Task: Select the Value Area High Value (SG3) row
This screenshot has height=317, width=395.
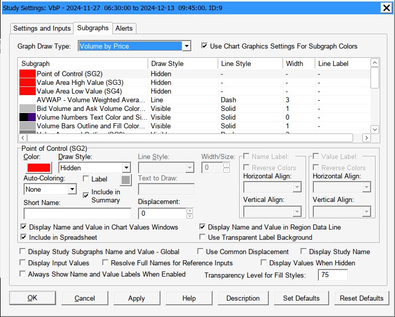Action: [x=80, y=82]
